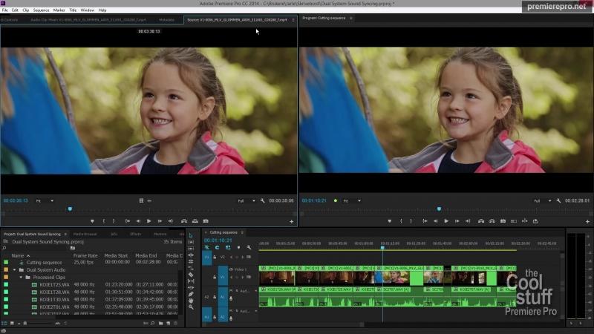594x334 pixels.
Task: Sort by the Frame Rate column header
Action: [85, 255]
